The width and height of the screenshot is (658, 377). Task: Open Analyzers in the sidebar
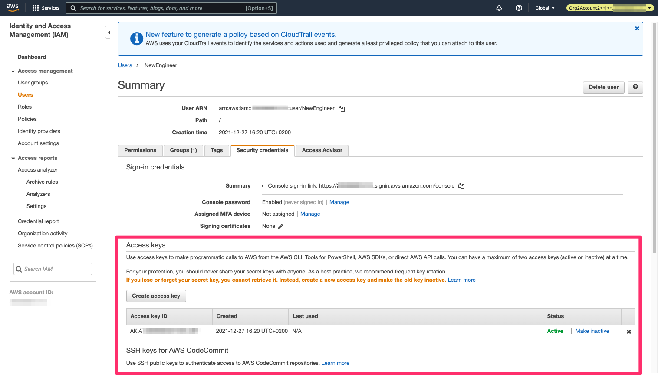(38, 194)
